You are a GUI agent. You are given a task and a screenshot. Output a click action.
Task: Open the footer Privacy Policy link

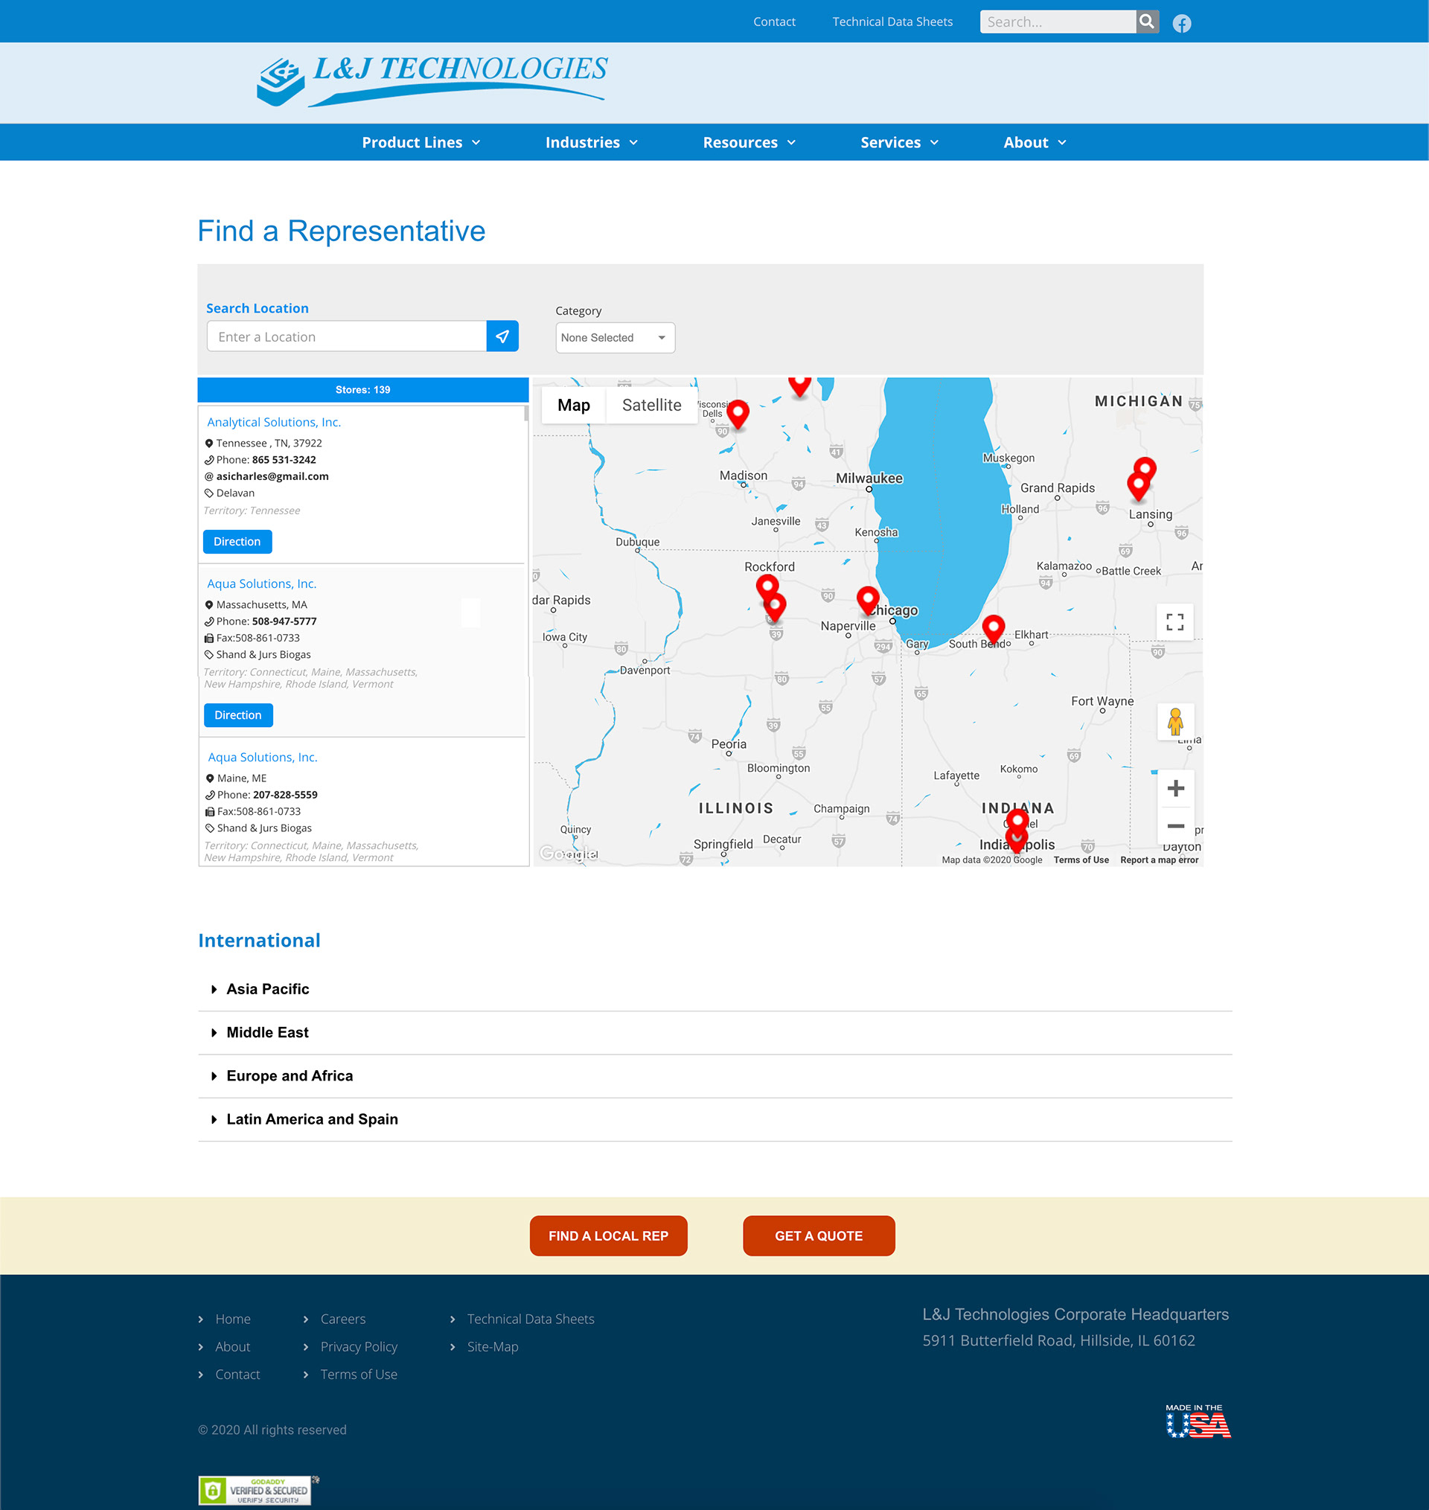pyautogui.click(x=359, y=1346)
